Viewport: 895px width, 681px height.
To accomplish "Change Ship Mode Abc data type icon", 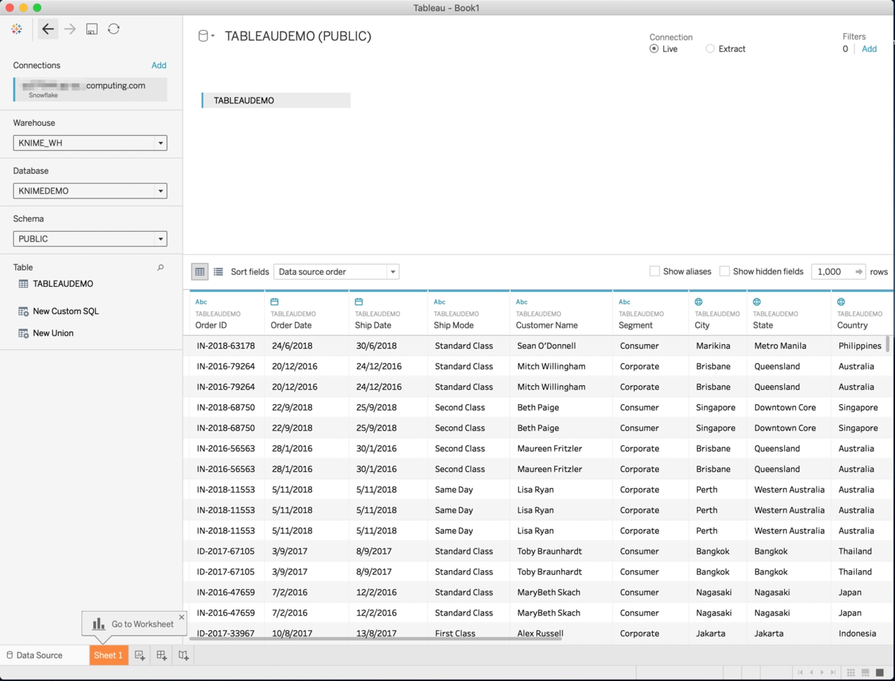I will tap(439, 302).
